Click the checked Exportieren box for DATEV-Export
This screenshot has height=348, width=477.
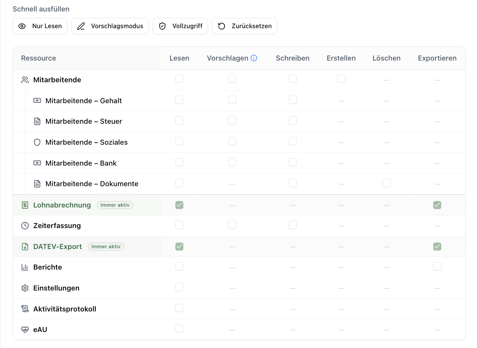(437, 247)
